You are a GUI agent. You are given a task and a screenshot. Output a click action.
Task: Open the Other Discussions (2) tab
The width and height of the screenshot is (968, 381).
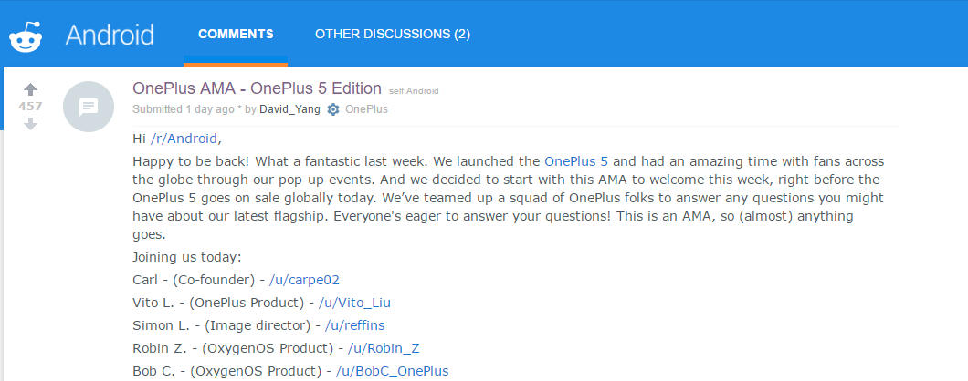coord(393,34)
